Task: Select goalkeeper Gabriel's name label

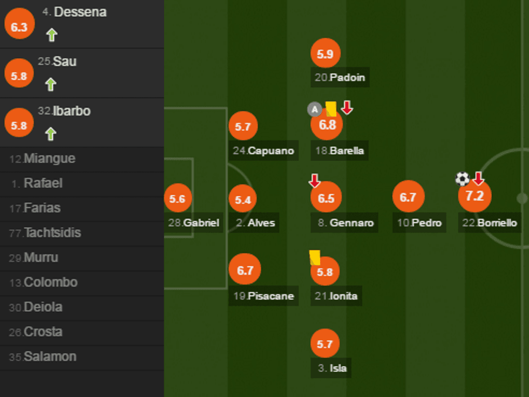Action: (x=194, y=223)
